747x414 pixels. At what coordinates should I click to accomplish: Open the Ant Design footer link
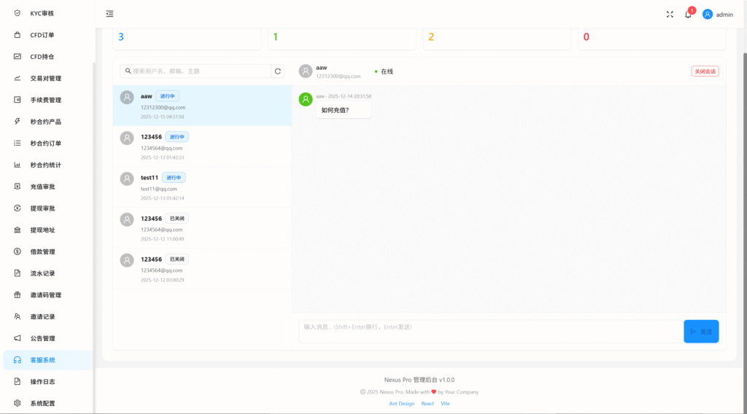[401, 403]
